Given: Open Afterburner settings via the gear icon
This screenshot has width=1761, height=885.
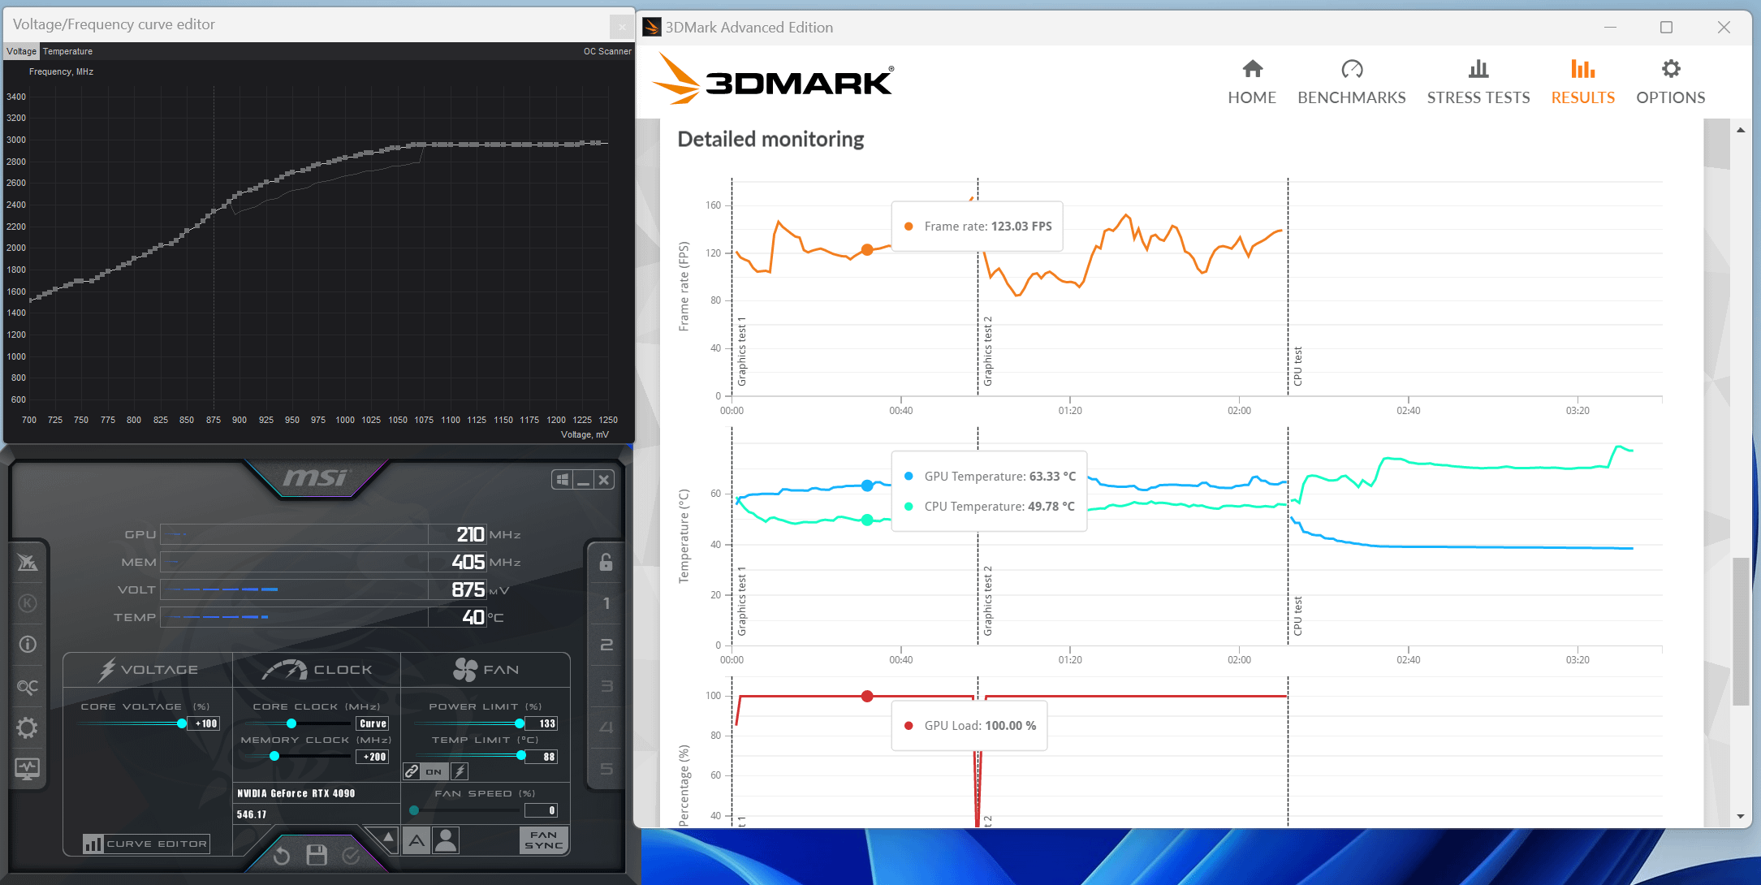Looking at the screenshot, I should click(x=28, y=727).
